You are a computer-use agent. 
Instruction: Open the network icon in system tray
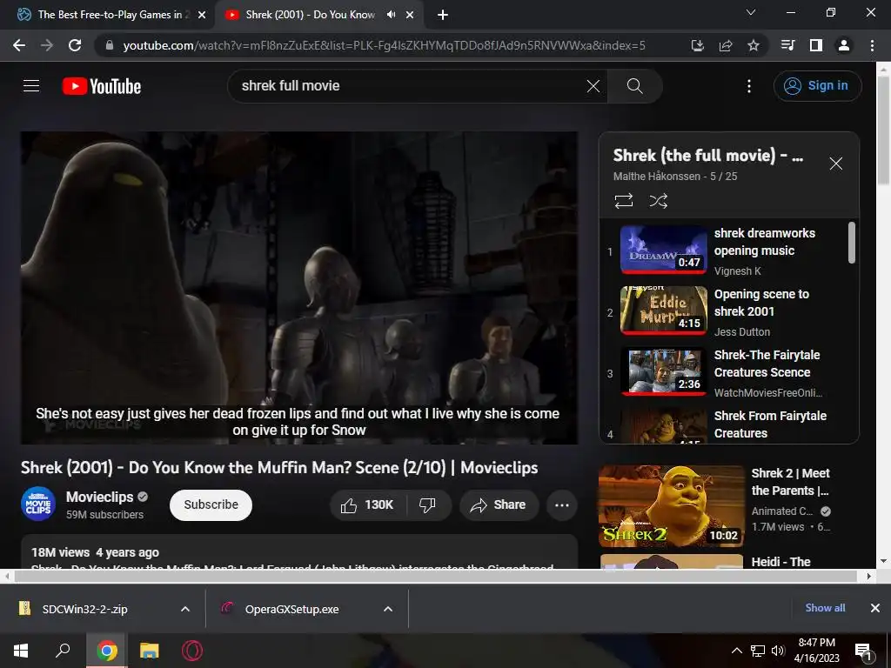pyautogui.click(x=758, y=651)
